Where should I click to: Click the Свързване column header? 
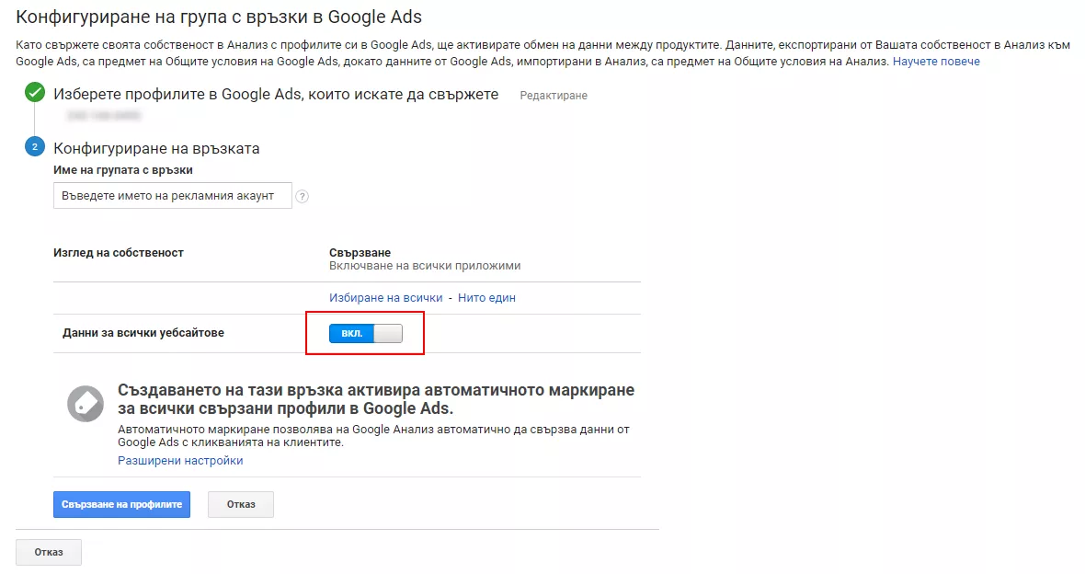(360, 253)
